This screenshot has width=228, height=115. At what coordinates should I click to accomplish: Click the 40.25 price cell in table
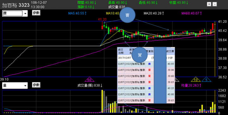click(171, 88)
